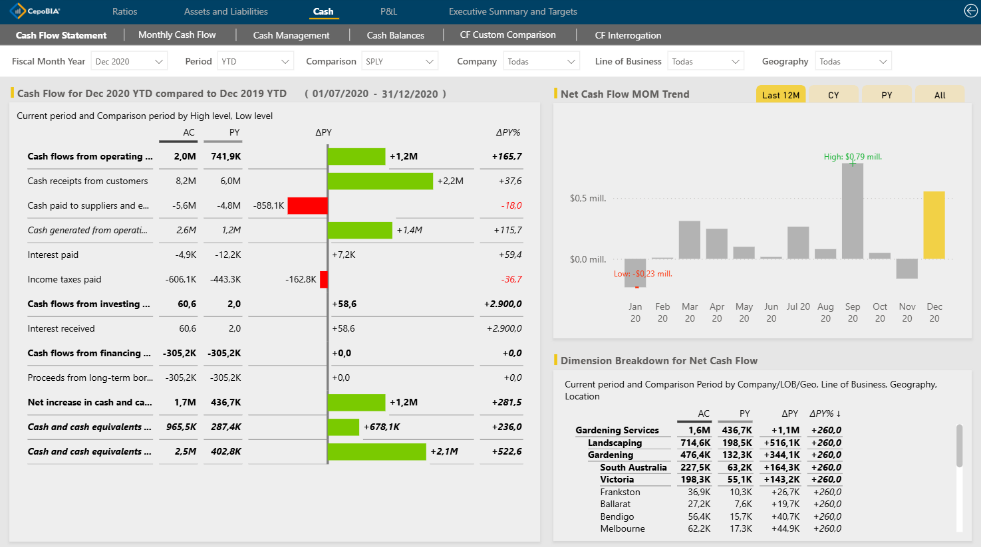Image resolution: width=981 pixels, height=547 pixels.
Task: Open the Monthly Cash Flow page
Action: (x=177, y=35)
